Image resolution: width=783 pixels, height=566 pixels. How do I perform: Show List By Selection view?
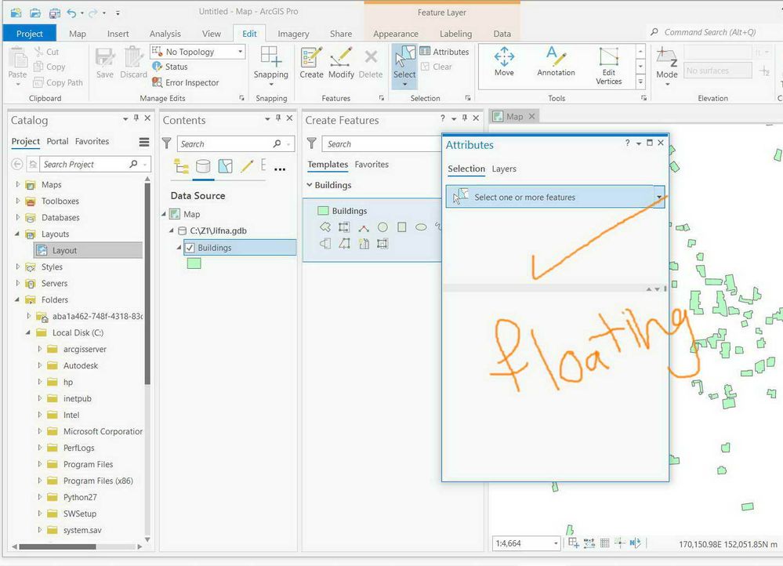coord(225,166)
